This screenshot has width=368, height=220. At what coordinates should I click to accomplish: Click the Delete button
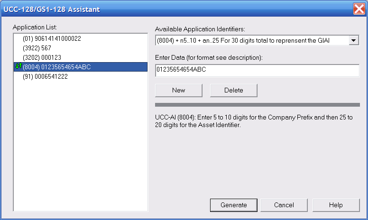pos(233,90)
